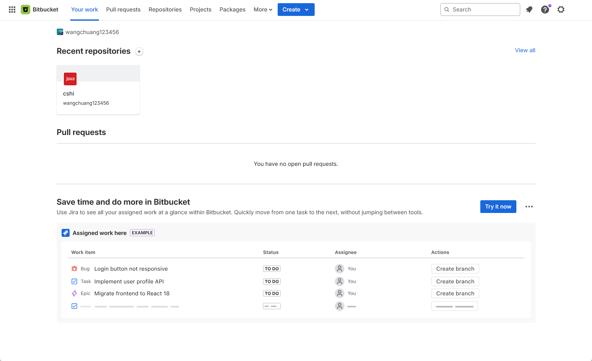The height and width of the screenshot is (361, 592).
Task: Click the Epic lightning icon for Migrate frontend
Action: tap(74, 294)
